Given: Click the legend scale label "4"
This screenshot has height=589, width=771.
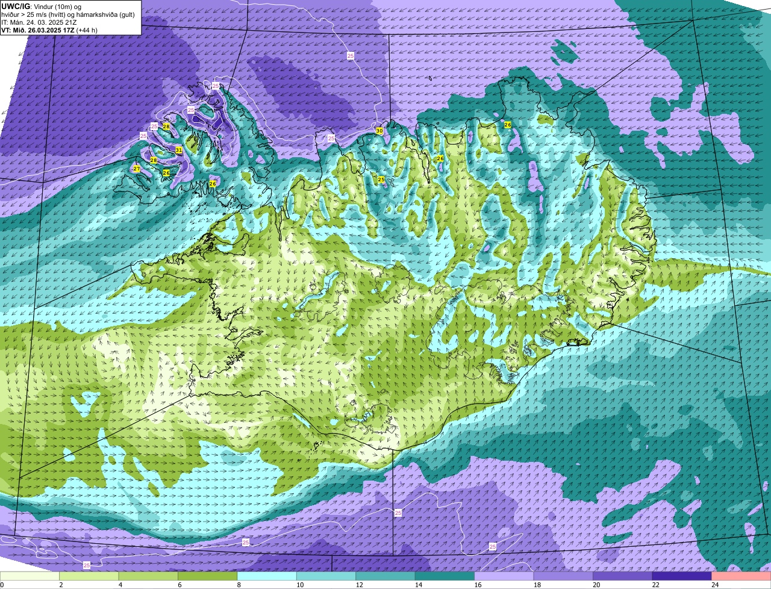Looking at the screenshot, I should (120, 584).
